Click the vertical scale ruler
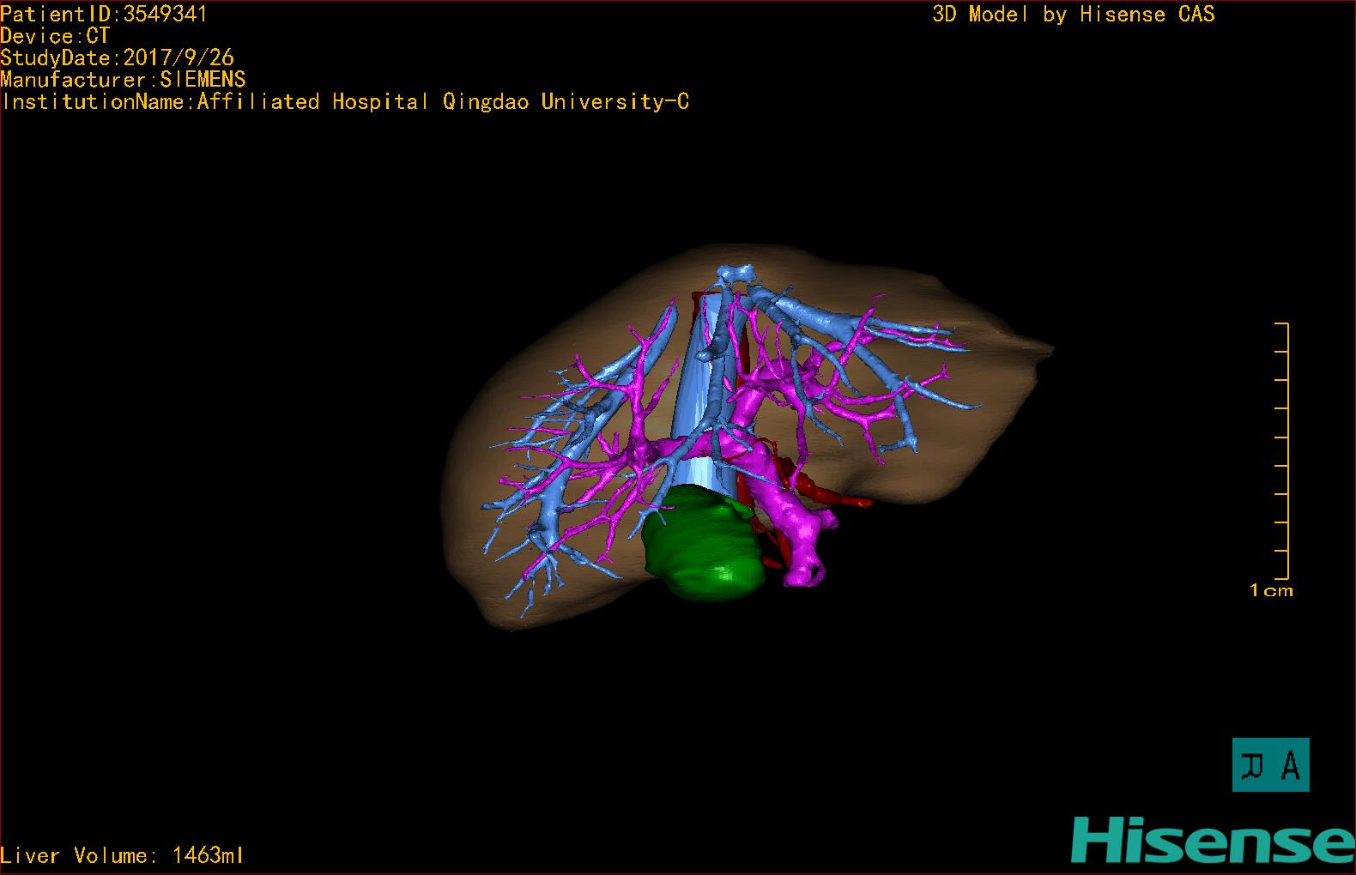The height and width of the screenshot is (875, 1356). coord(1282,451)
